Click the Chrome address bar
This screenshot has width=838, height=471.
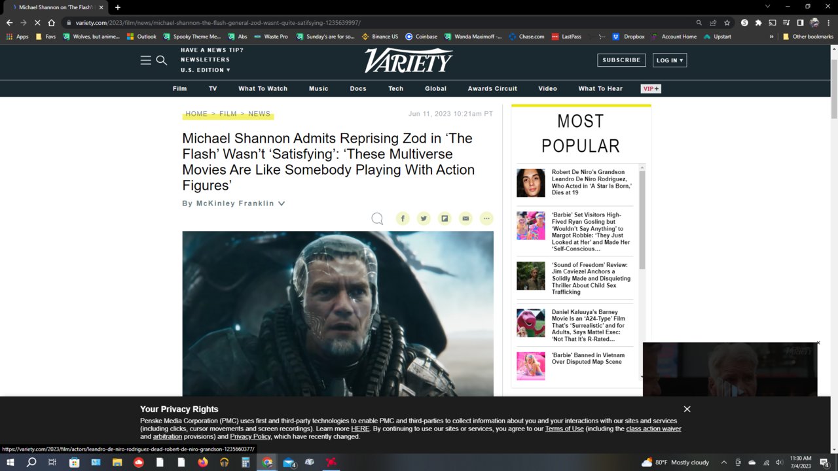[x=380, y=22]
